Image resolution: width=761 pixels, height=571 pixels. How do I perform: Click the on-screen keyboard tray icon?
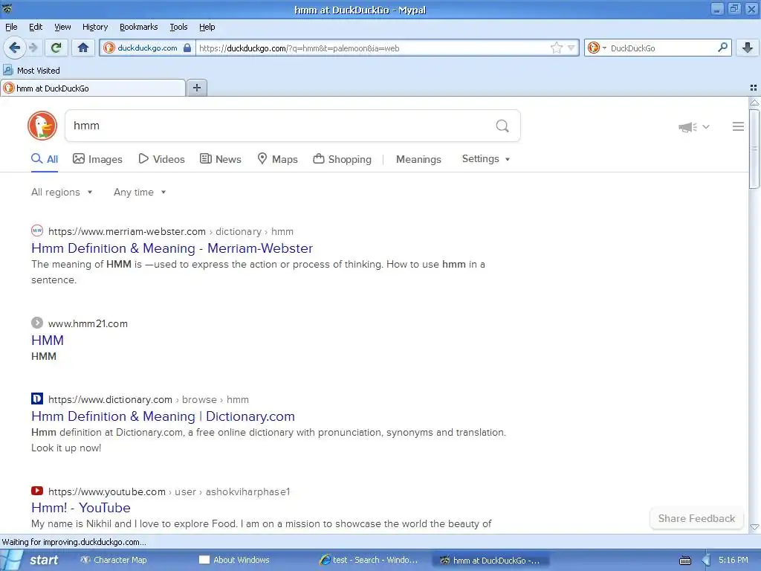click(x=684, y=561)
